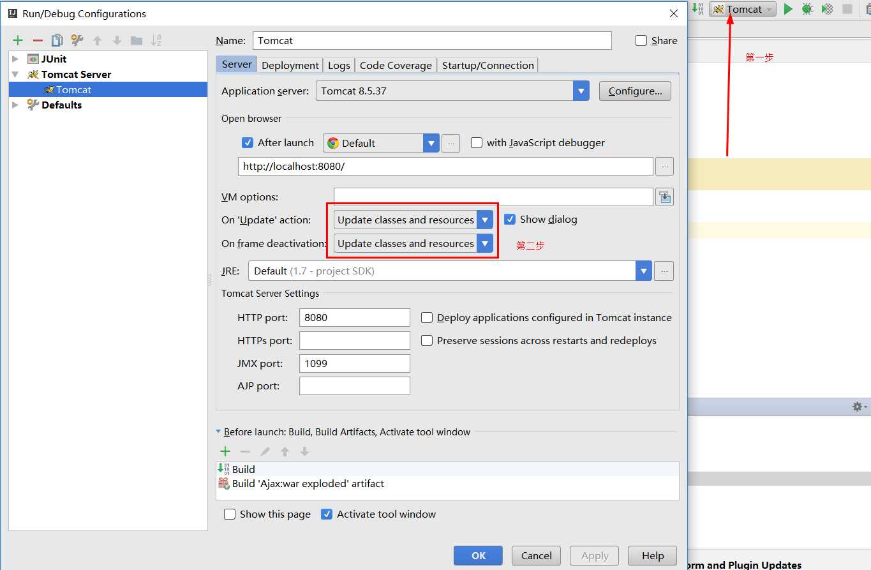Move Before launch task up
The image size is (871, 570).
(285, 451)
